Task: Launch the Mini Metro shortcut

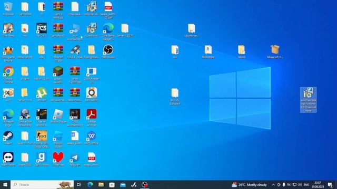Action: point(92,94)
